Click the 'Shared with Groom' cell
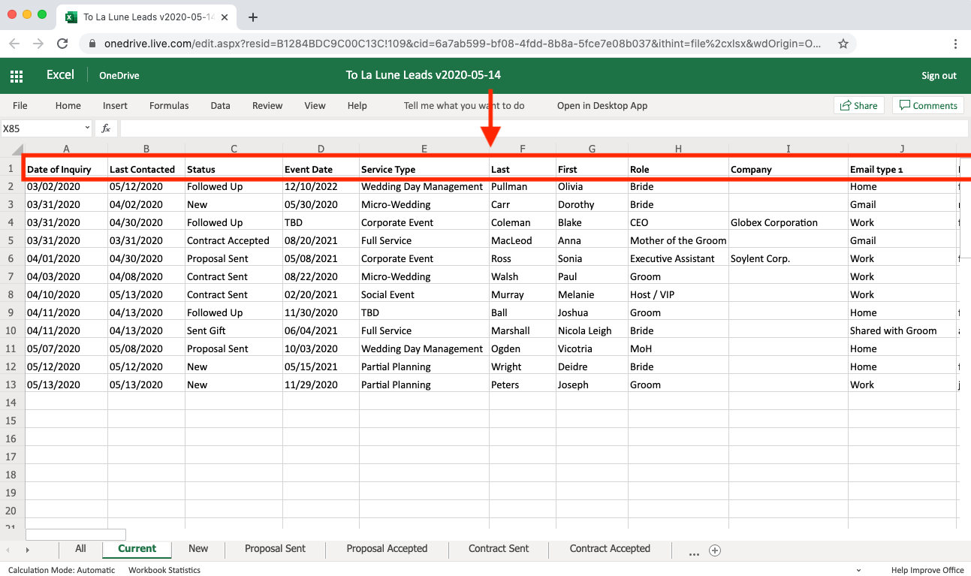Image resolution: width=971 pixels, height=576 pixels. pos(902,330)
